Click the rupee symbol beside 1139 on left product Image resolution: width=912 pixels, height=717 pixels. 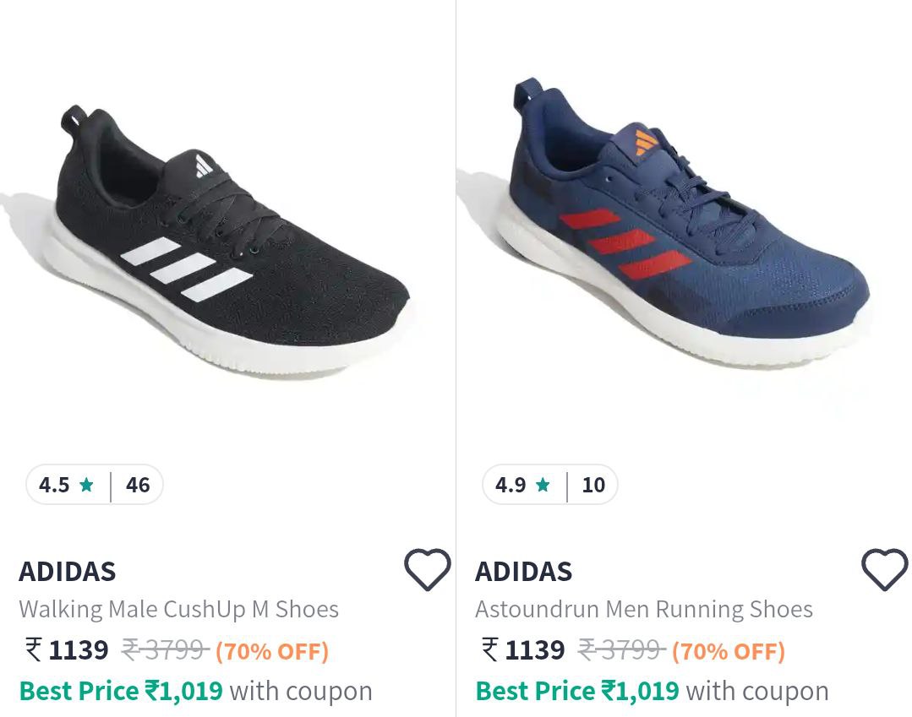(31, 649)
